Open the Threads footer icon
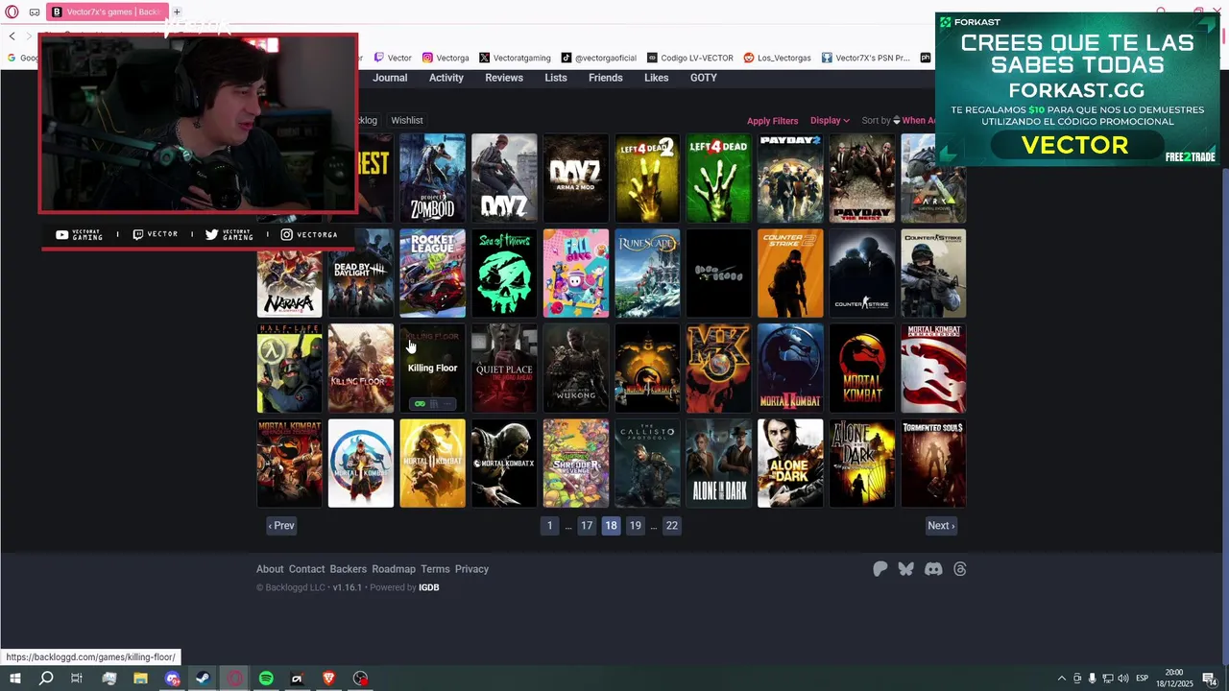The width and height of the screenshot is (1229, 691). [x=960, y=569]
